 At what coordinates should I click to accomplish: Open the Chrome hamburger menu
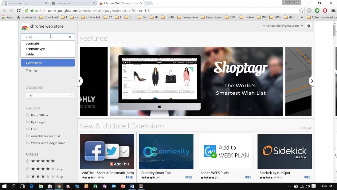point(333,11)
